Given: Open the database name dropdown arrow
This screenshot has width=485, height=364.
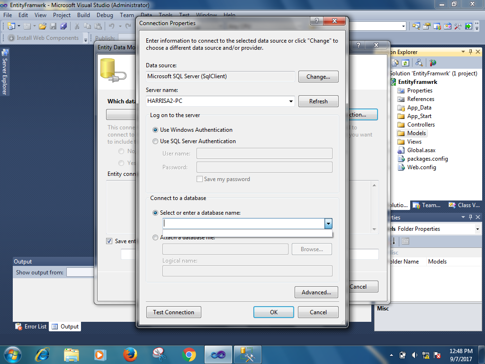Looking at the screenshot, I should pos(328,224).
